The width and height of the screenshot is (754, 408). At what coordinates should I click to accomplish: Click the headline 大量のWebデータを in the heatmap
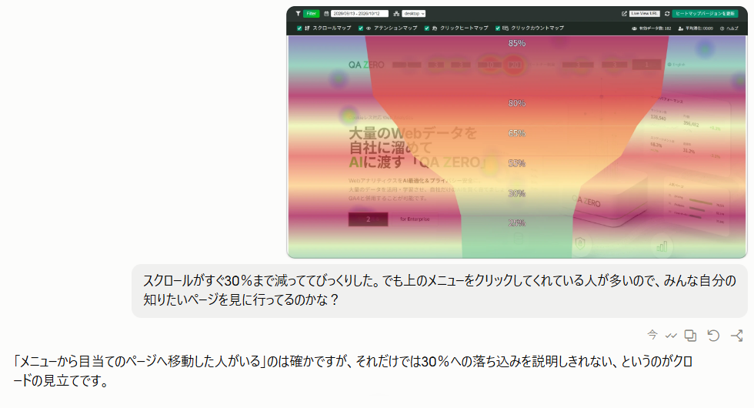412,132
